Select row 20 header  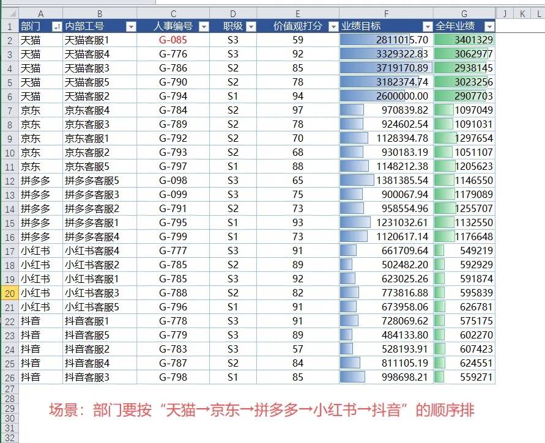click(10, 293)
